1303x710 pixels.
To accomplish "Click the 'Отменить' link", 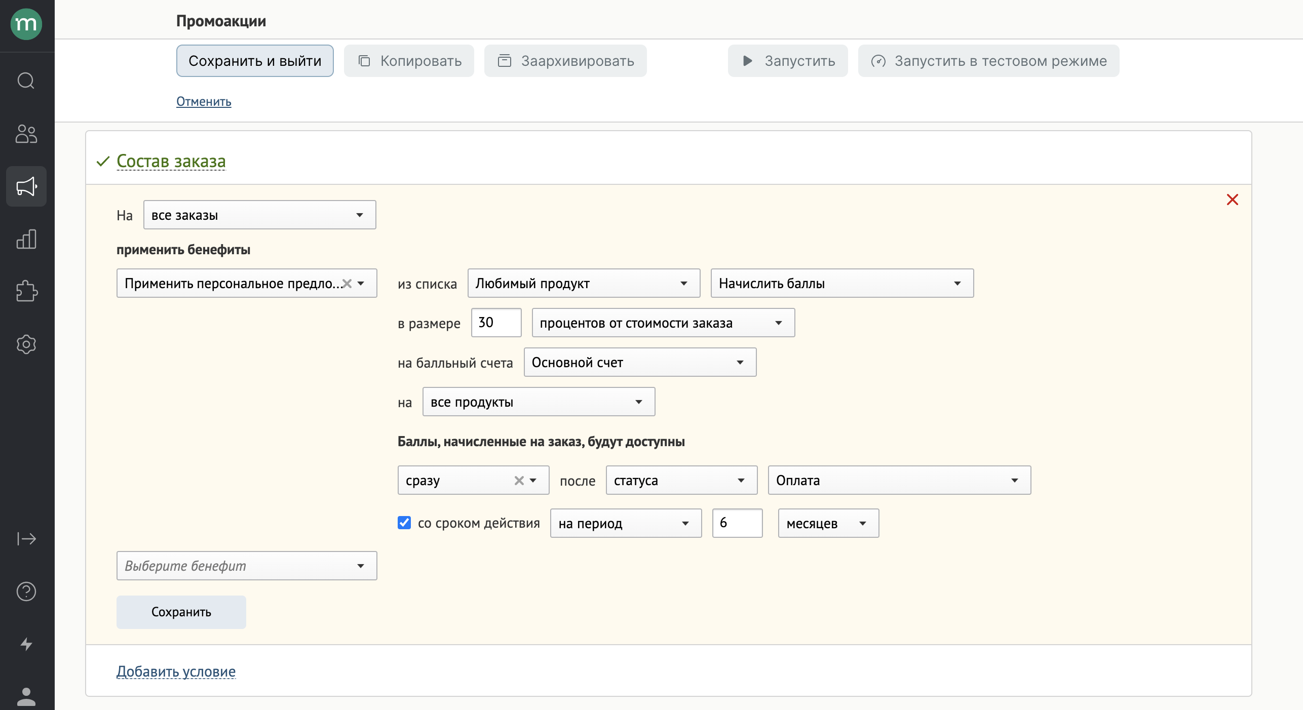I will [x=204, y=101].
